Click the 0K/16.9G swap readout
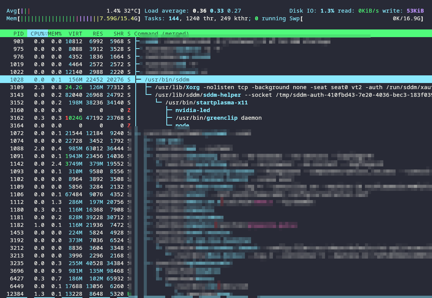 pos(406,18)
